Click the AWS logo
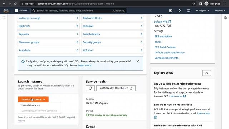This screenshot has height=129, width=229. click(6, 10)
